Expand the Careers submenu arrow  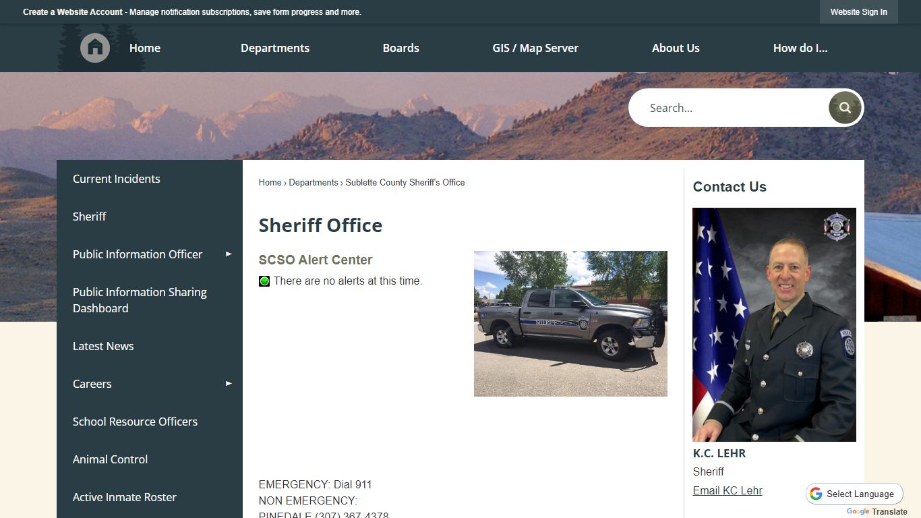click(229, 384)
